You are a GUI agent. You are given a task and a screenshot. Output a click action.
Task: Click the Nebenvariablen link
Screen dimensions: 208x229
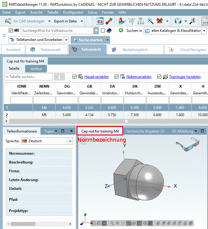click(139, 77)
